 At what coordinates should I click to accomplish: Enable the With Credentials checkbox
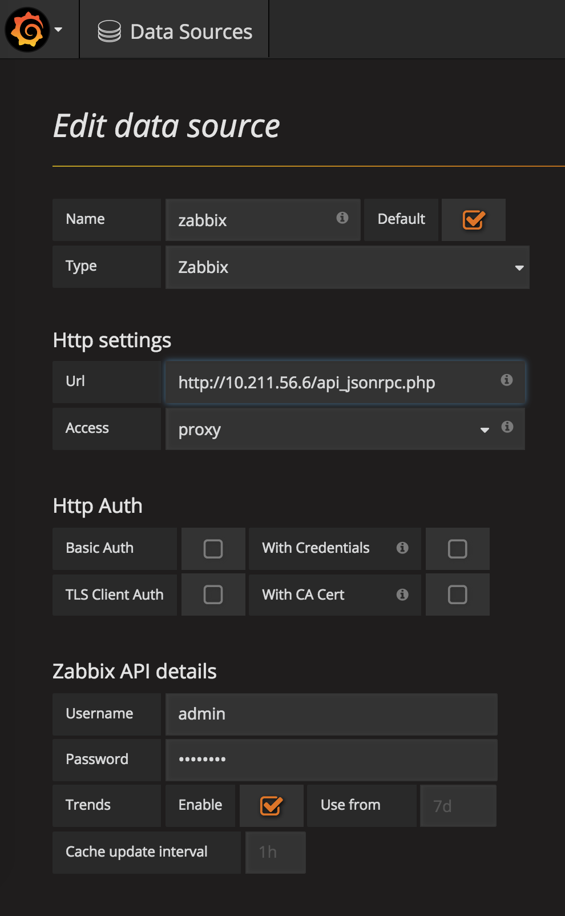(457, 549)
